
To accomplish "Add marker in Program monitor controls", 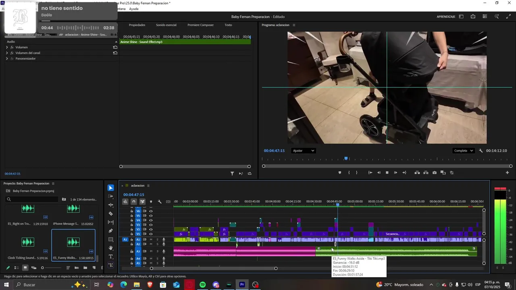I will click(x=340, y=172).
